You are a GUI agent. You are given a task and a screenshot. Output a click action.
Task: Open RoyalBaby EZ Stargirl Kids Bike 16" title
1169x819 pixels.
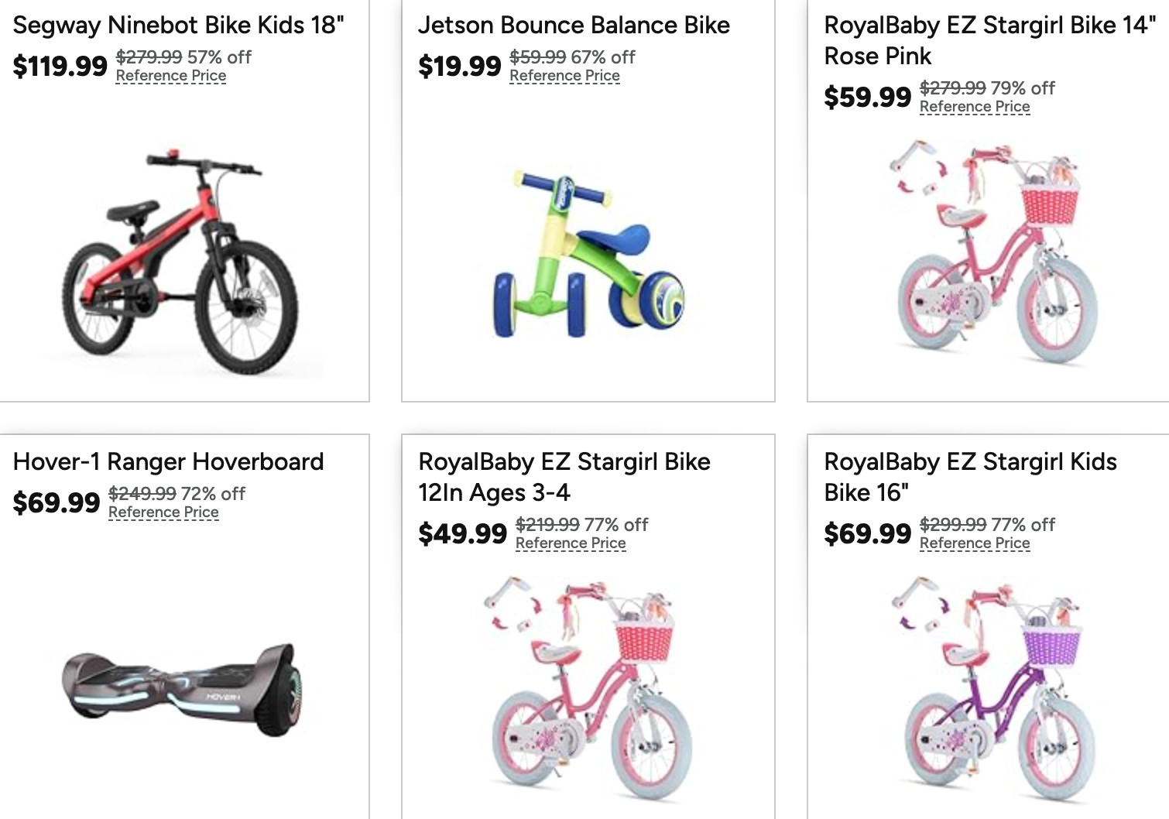[x=970, y=477]
